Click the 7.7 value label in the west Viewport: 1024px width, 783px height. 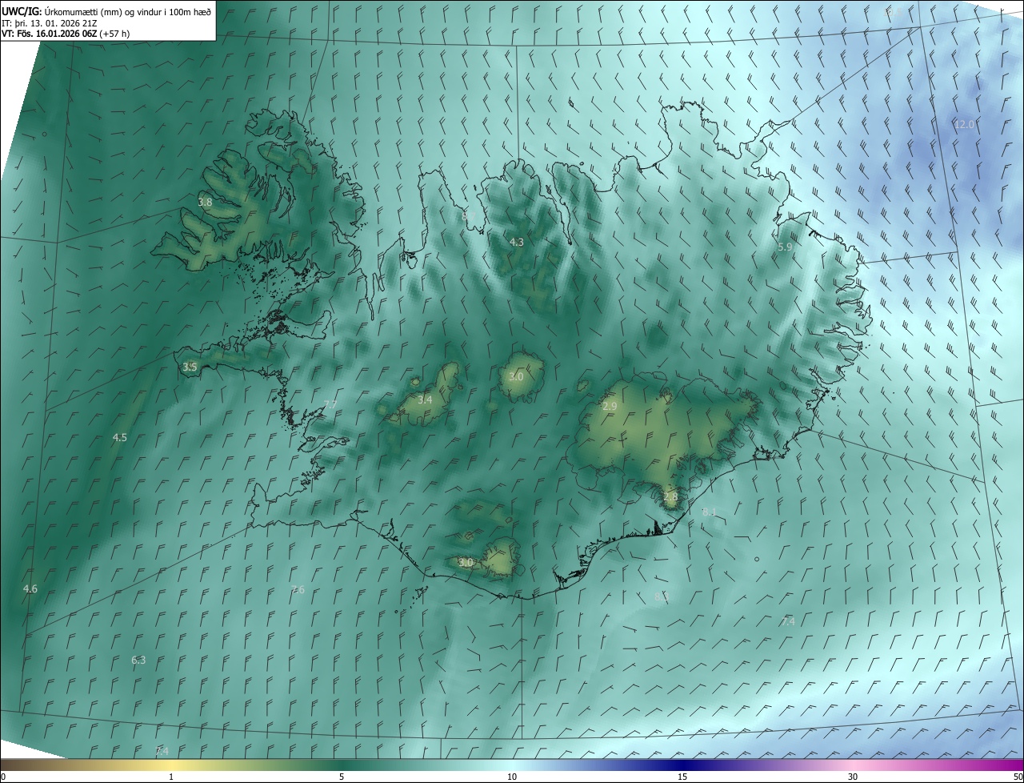[330, 404]
